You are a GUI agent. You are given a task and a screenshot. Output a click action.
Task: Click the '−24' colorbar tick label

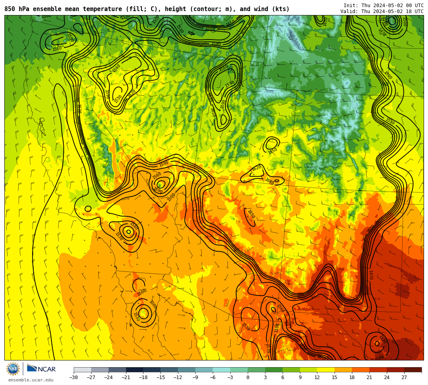tap(109, 377)
